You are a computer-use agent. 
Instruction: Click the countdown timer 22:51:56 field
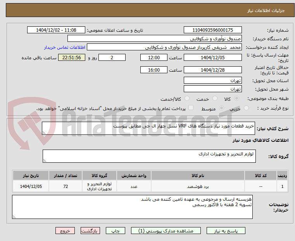pyautogui.click(x=72, y=57)
